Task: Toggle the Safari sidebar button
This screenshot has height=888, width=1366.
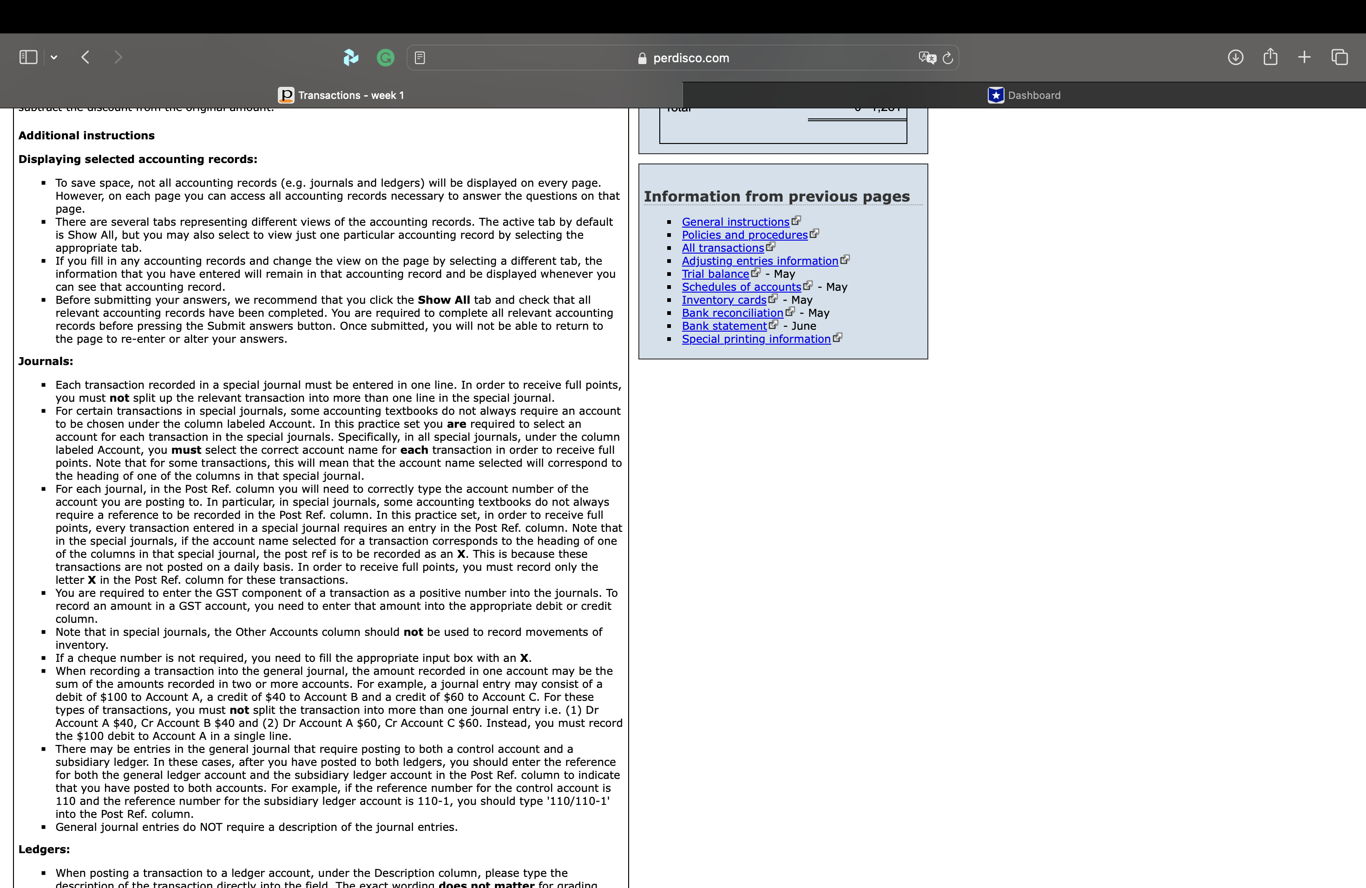Action: pyautogui.click(x=28, y=58)
